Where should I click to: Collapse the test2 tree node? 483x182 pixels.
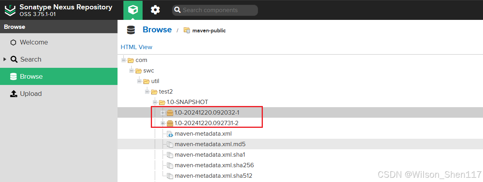pyautogui.click(x=147, y=92)
